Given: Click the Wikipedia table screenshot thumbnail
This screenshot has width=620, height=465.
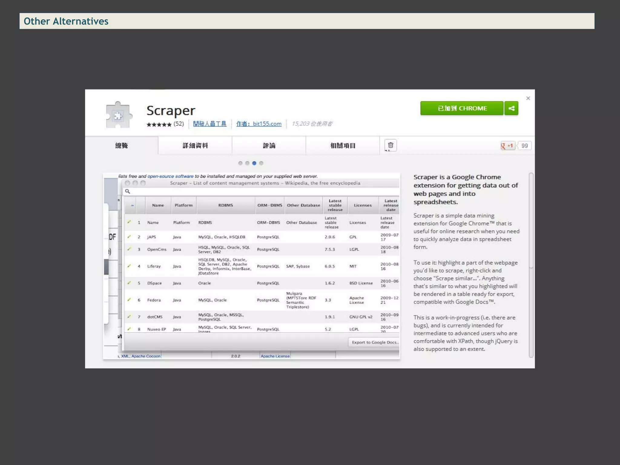Looking at the screenshot, I should 251,266.
